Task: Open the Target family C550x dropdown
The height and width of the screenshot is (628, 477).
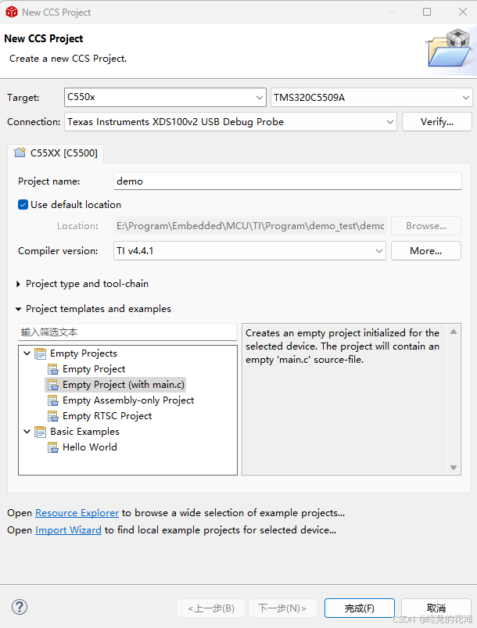Action: pos(259,97)
